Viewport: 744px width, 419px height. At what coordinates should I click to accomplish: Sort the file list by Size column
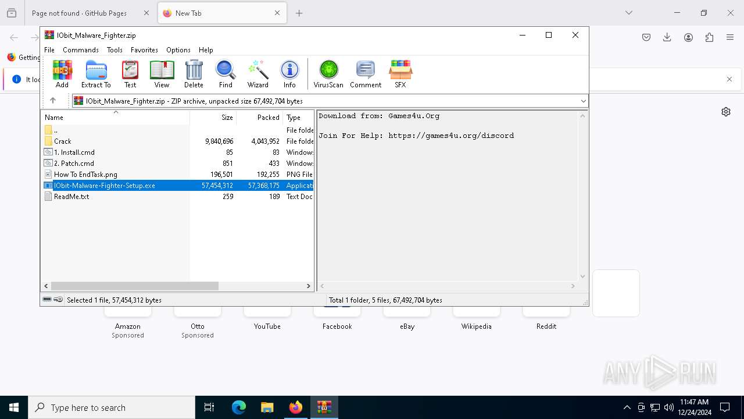pos(213,118)
